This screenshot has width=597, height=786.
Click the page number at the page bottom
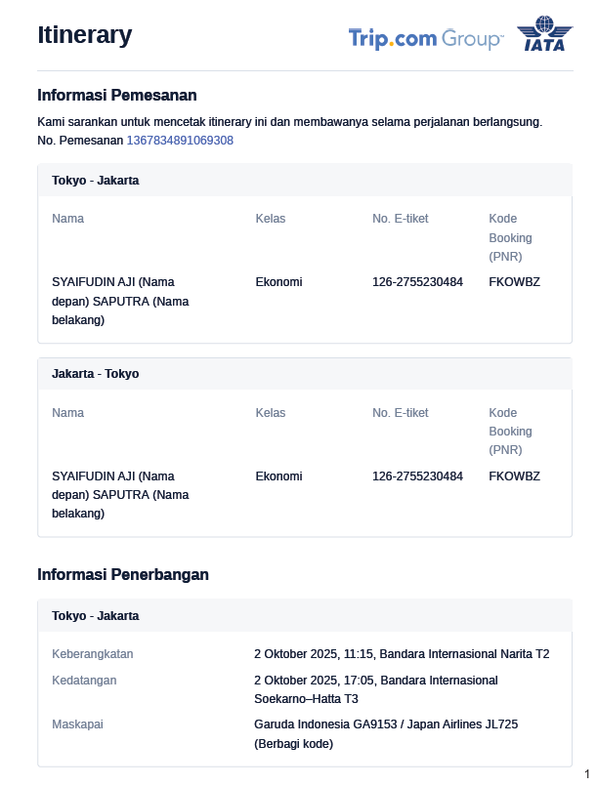pyautogui.click(x=586, y=773)
